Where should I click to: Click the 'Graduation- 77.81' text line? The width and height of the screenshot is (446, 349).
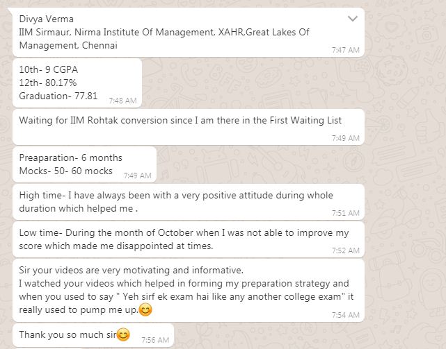coord(58,96)
